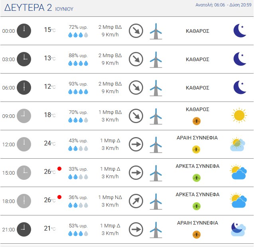
Task: Click the 1 Μποφ Δ wind reading at 21:00
Action: tap(110, 225)
